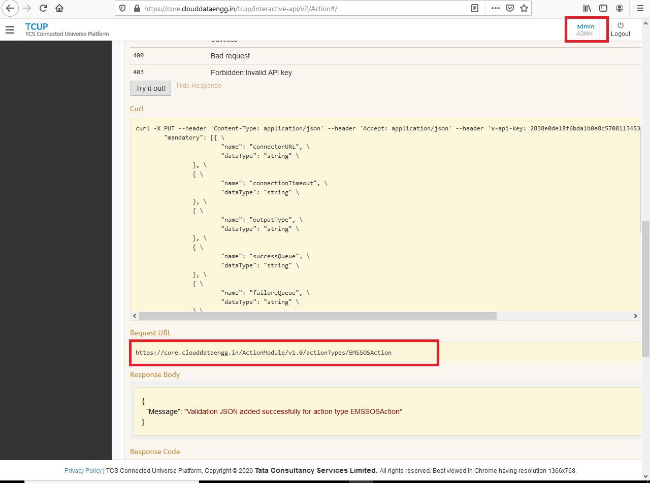Save page to Pocket
Screen dimensions: 650x483
510,8
